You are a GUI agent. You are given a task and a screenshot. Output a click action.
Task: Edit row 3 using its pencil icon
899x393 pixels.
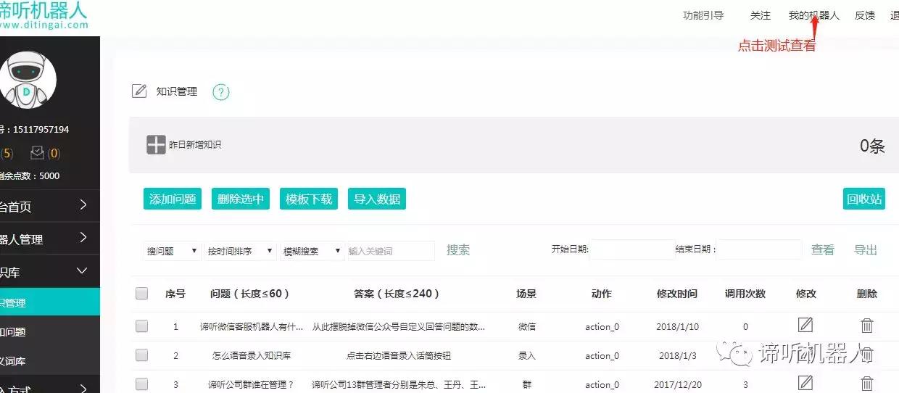805,383
